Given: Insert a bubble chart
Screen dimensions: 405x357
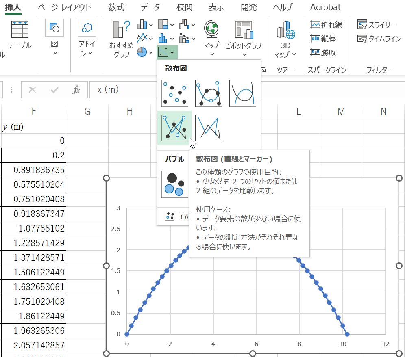Looking at the screenshot, I should 174,184.
